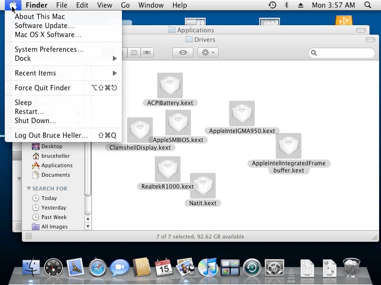Select ACPIBattery.kext file icon
381x285 pixels.
point(170,85)
